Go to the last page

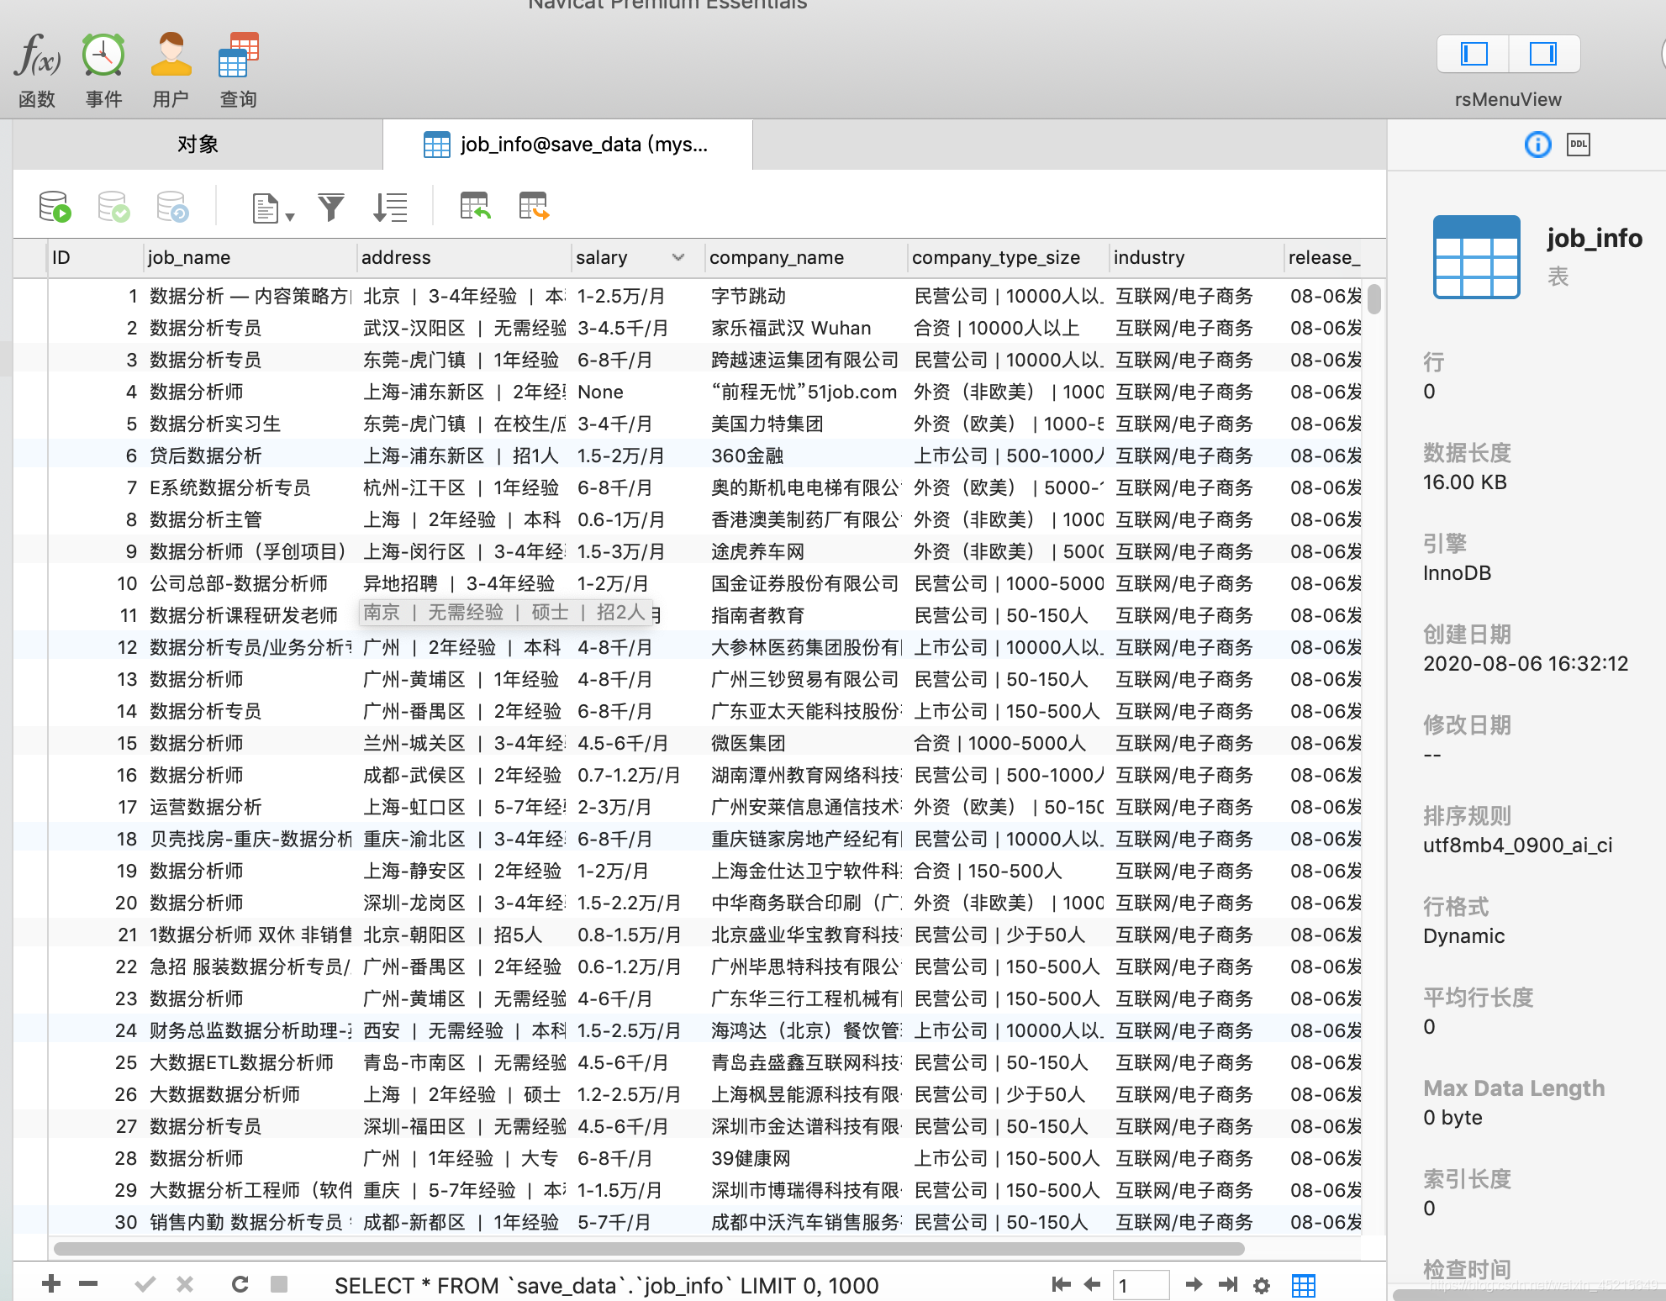[x=1228, y=1284]
